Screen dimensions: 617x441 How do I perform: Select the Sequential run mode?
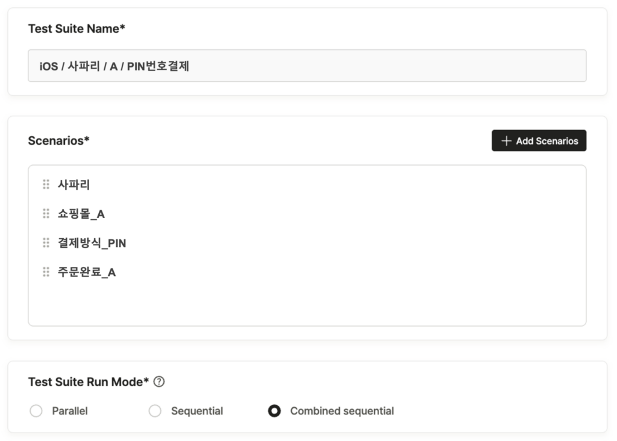click(155, 411)
